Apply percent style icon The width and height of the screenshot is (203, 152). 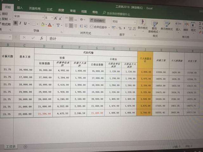point(120,28)
